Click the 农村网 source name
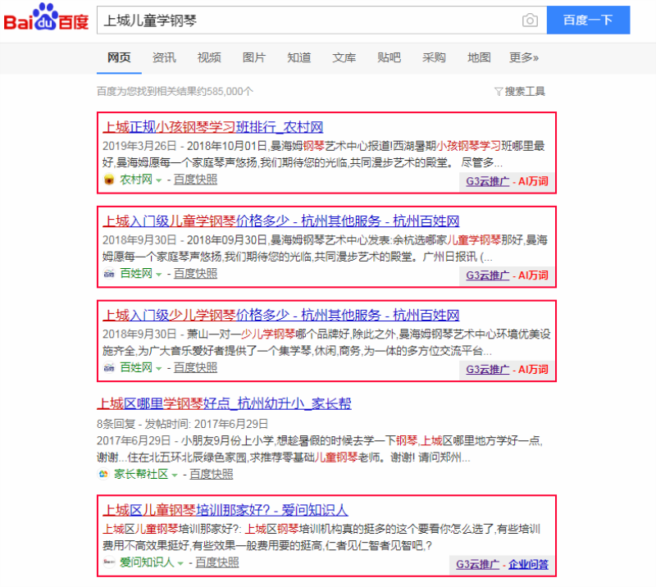The height and width of the screenshot is (587, 656). (136, 180)
